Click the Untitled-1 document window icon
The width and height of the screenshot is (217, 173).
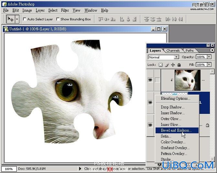click(6, 29)
